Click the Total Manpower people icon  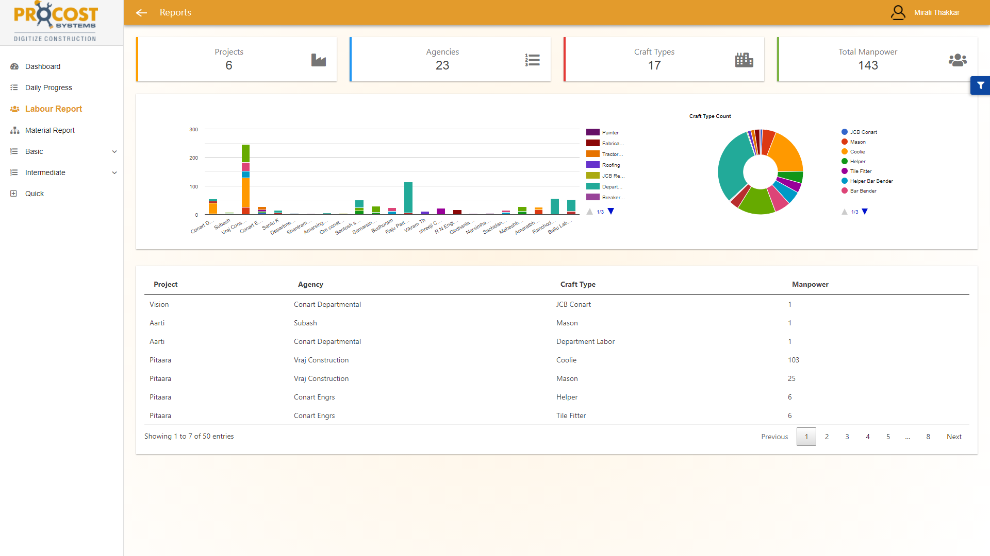tap(958, 60)
